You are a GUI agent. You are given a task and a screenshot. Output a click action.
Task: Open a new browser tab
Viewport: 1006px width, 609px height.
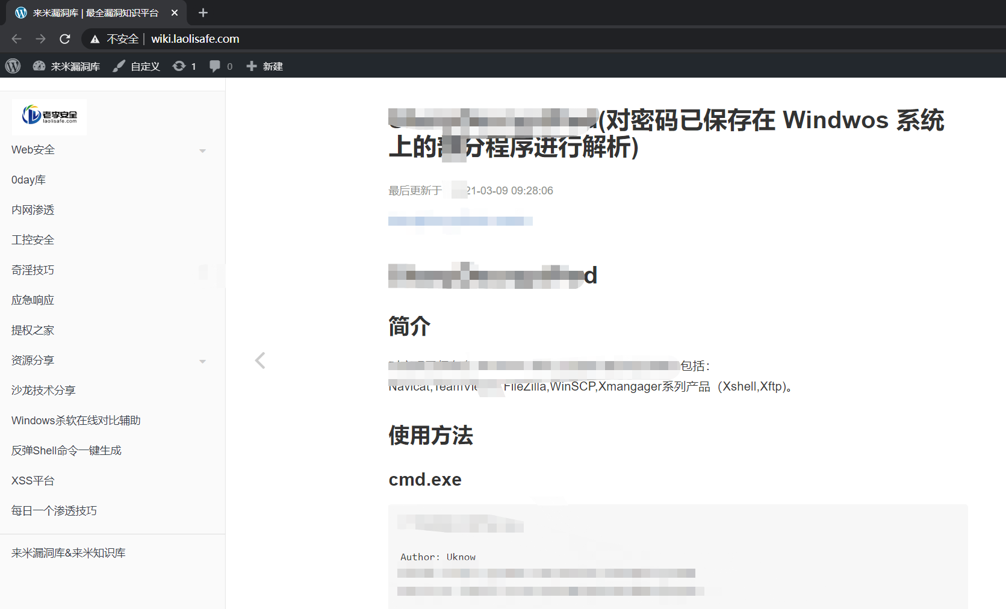(203, 13)
